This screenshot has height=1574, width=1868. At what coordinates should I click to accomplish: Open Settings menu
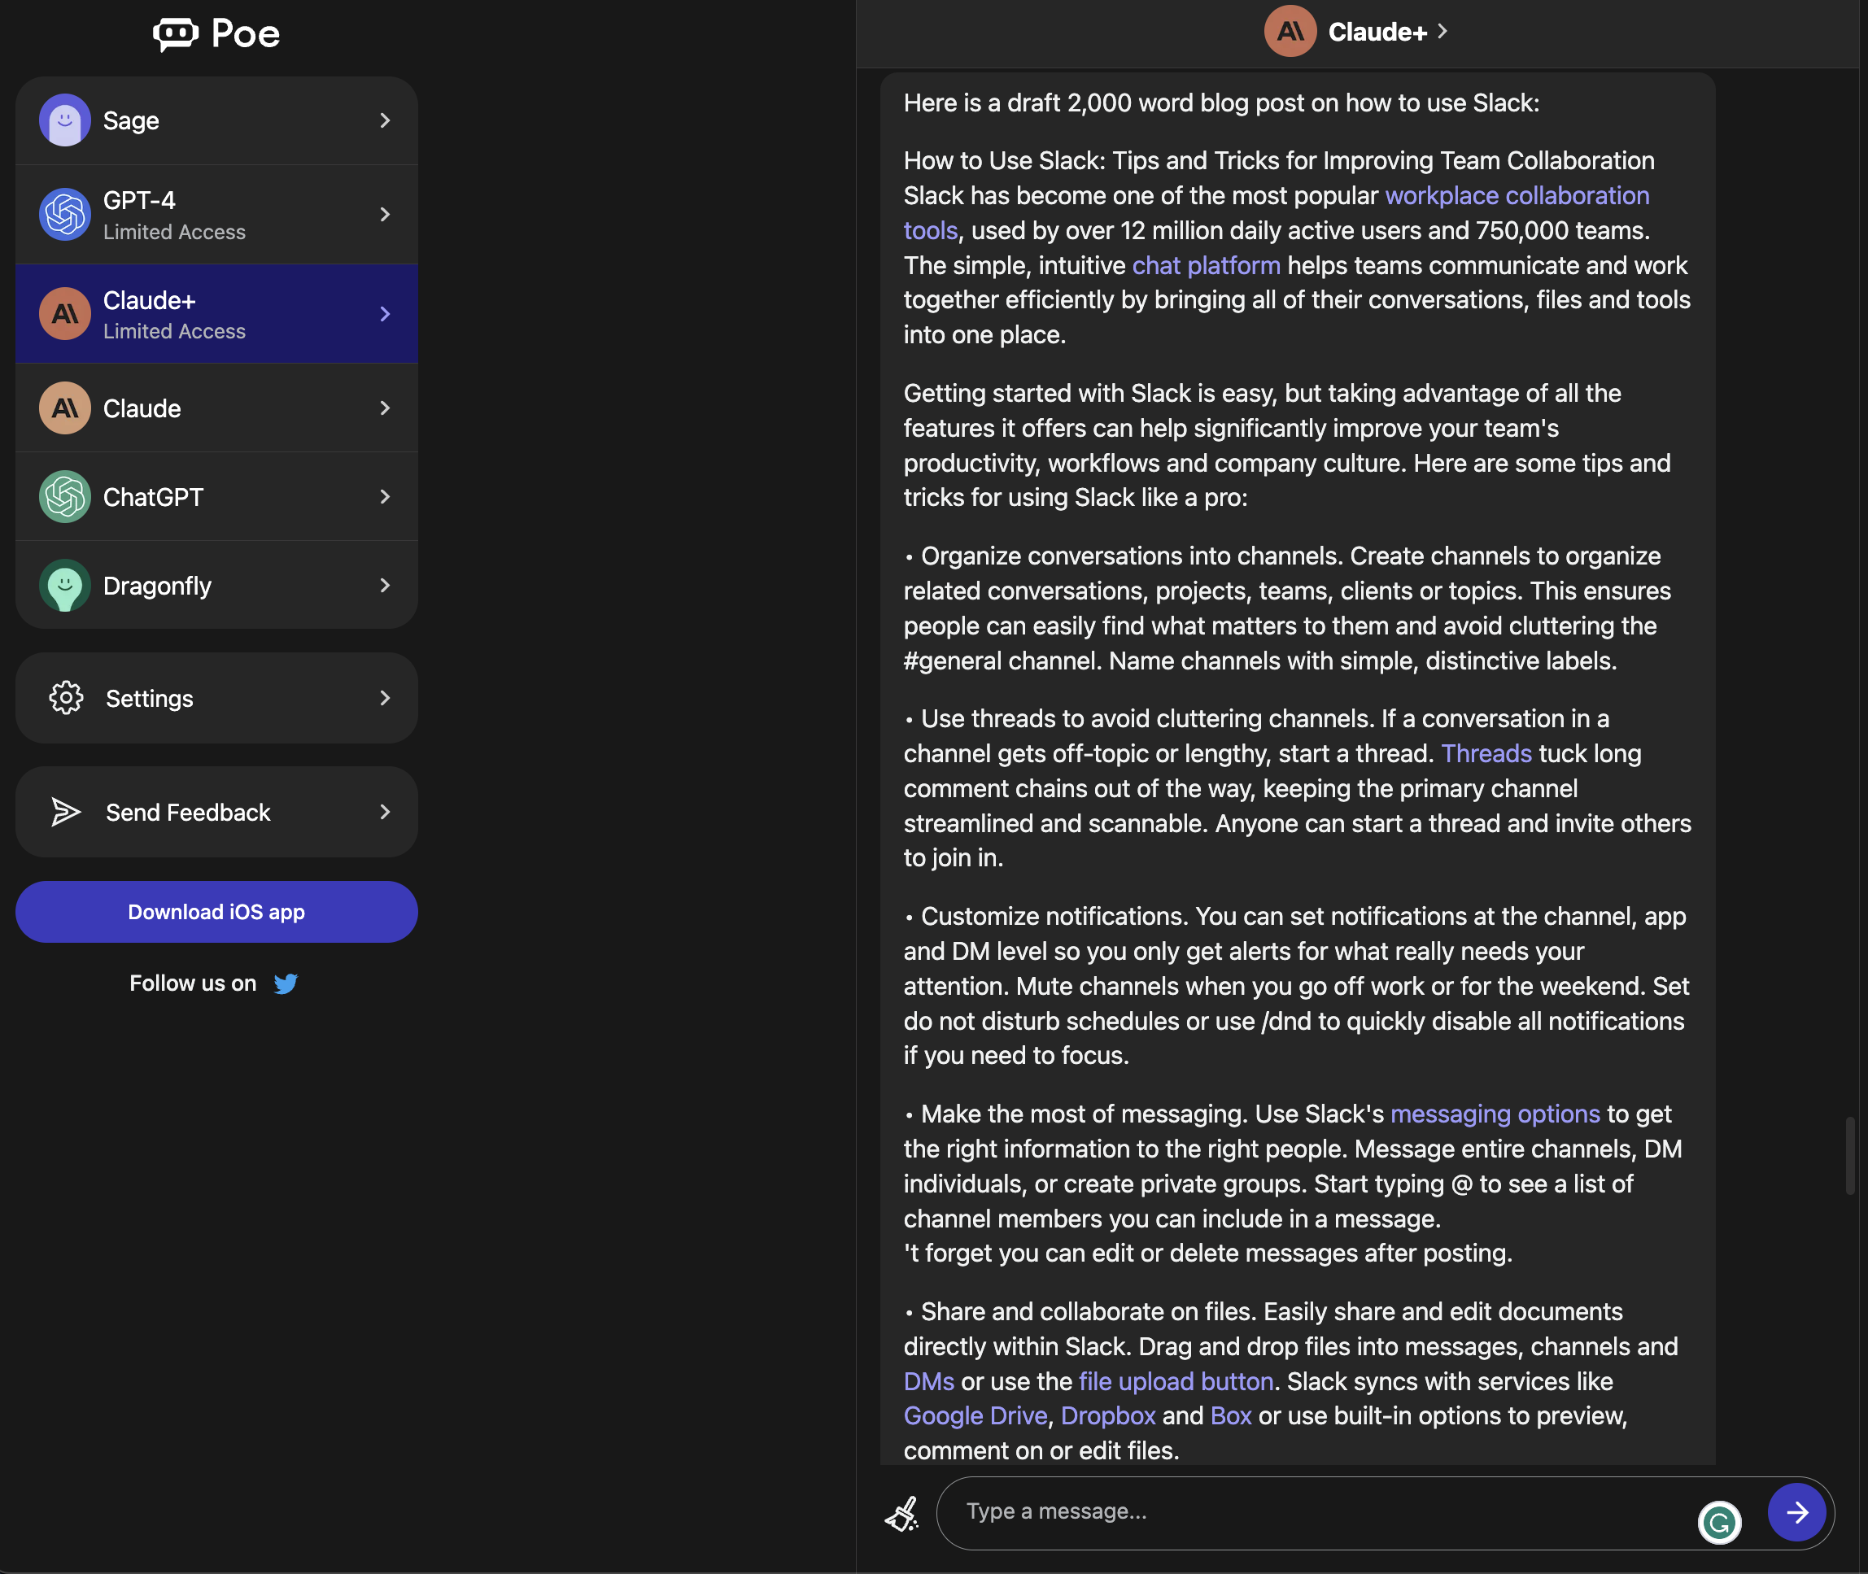(217, 696)
